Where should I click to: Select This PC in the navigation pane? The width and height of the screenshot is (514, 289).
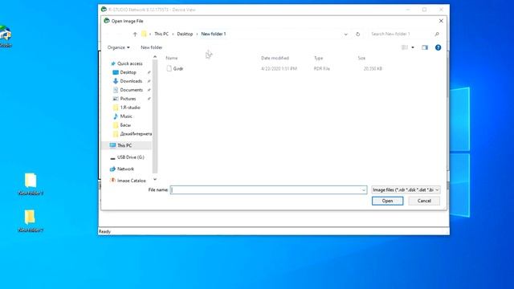(124, 145)
